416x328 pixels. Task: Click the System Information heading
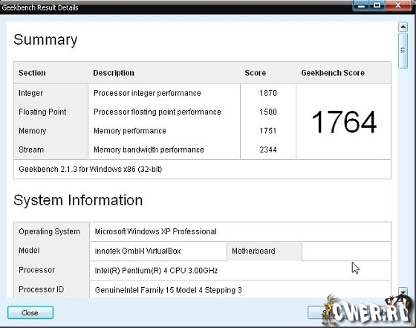(78, 200)
